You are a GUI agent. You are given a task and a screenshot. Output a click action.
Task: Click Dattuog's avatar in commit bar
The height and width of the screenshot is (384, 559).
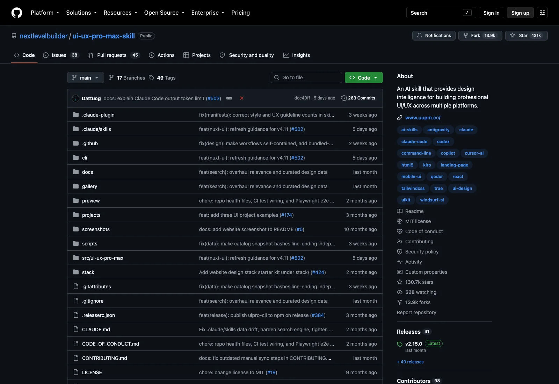(x=75, y=98)
